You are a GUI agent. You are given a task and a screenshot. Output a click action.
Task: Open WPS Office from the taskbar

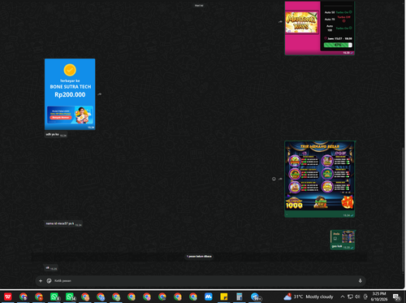click(8, 297)
